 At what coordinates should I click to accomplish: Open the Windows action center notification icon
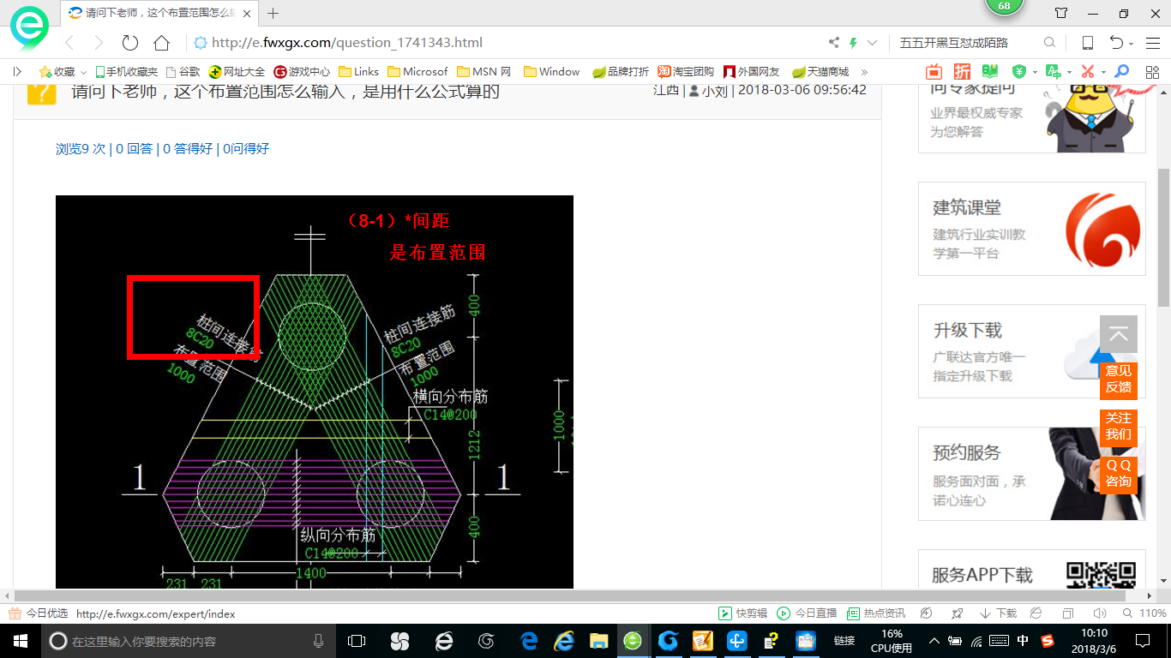(1143, 641)
